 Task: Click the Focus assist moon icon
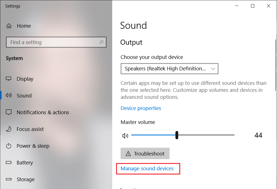tap(9, 129)
